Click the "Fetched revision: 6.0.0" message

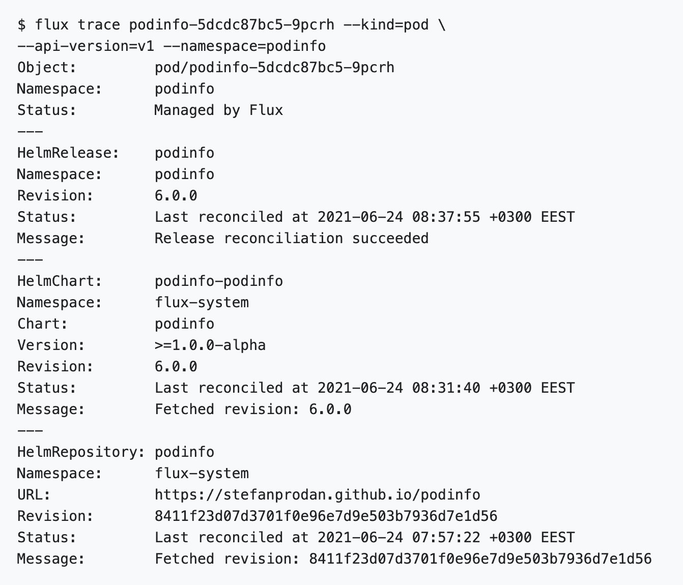point(253,409)
